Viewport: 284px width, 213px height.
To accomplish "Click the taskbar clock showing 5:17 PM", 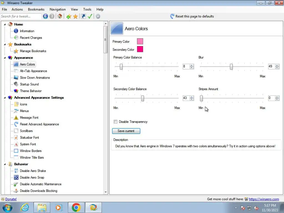I will (270, 208).
